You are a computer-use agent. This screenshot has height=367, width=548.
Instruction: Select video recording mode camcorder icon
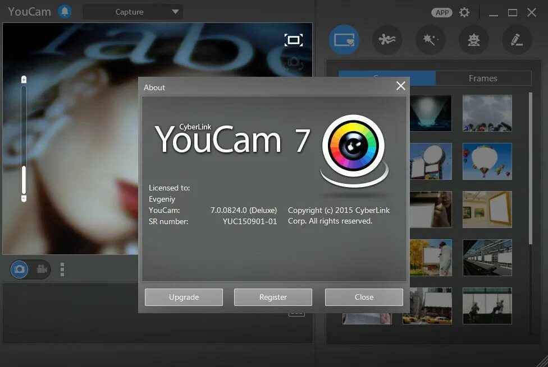click(42, 269)
